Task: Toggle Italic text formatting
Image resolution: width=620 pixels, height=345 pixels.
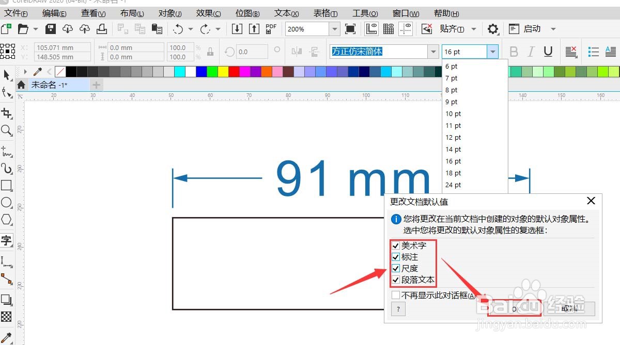Action: click(x=531, y=52)
